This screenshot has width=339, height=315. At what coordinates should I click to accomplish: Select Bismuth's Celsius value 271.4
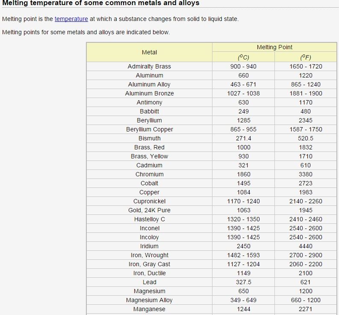tap(243, 138)
